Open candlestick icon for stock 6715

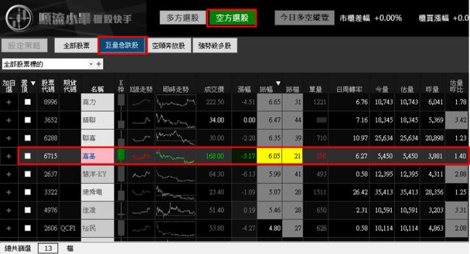click(121, 156)
